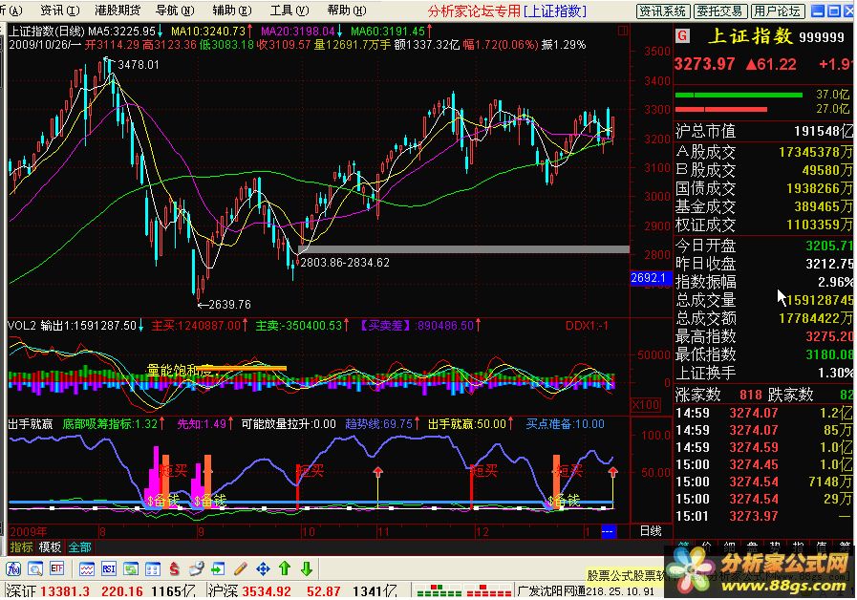Click the 买点准备:10.00 label
Viewport: 857px width, 600px height.
point(566,424)
